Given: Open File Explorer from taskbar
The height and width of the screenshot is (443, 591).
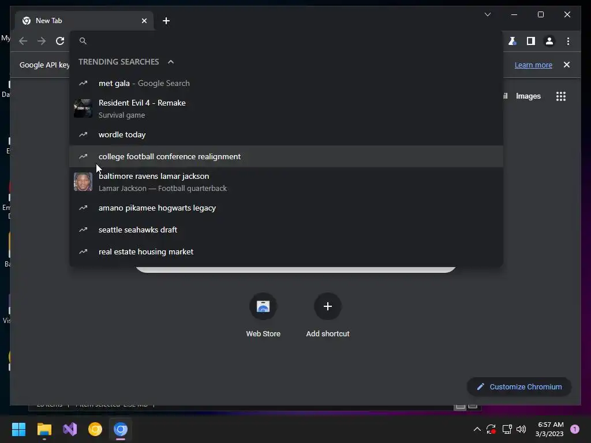Looking at the screenshot, I should coord(44,429).
